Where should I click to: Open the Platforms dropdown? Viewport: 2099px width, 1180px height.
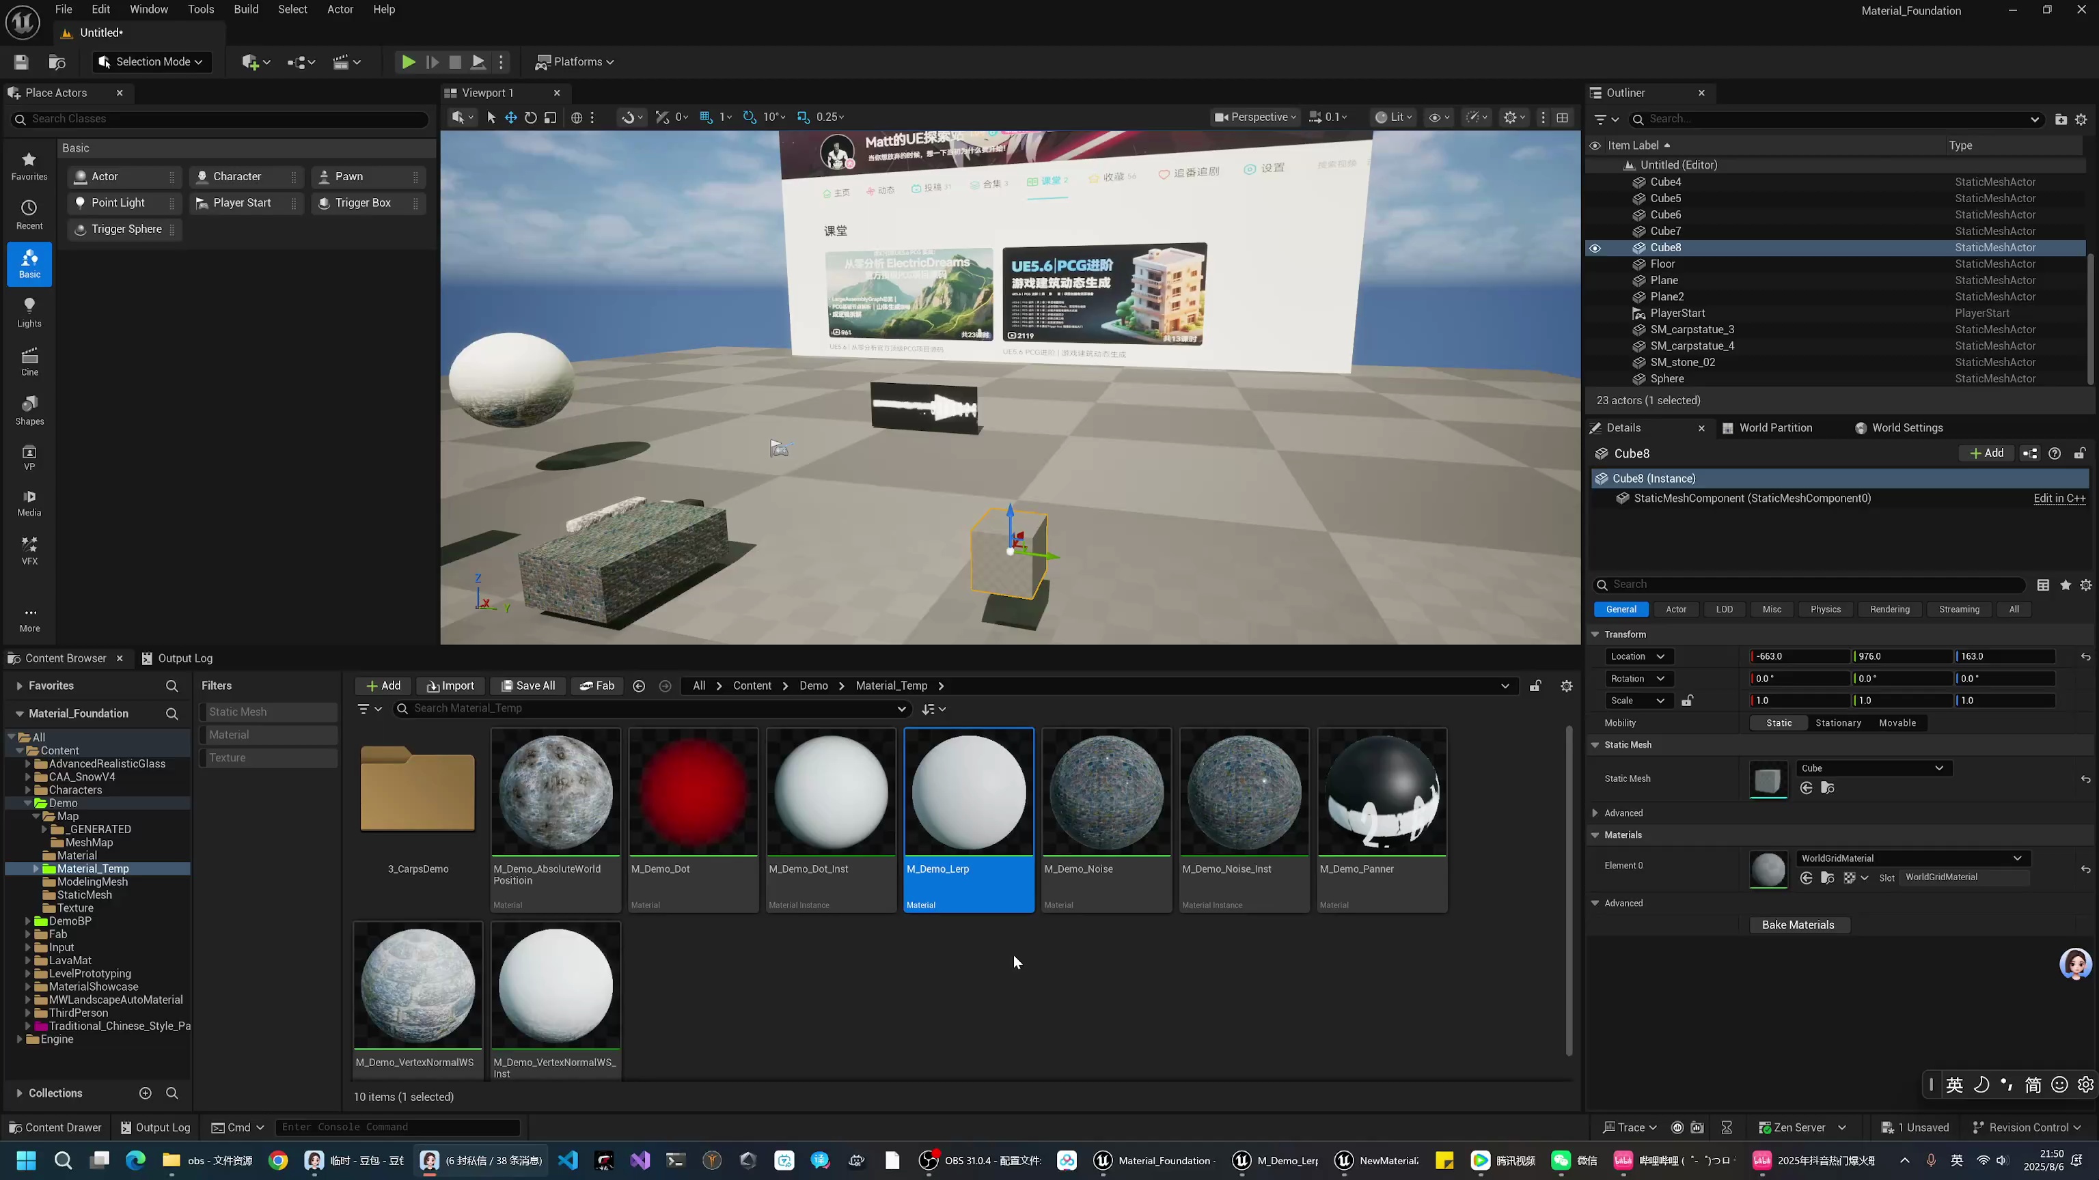point(575,62)
